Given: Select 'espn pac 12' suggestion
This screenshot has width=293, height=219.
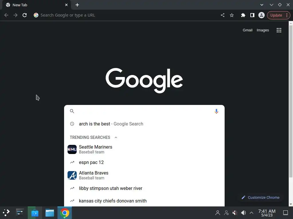Looking at the screenshot, I should [144, 162].
